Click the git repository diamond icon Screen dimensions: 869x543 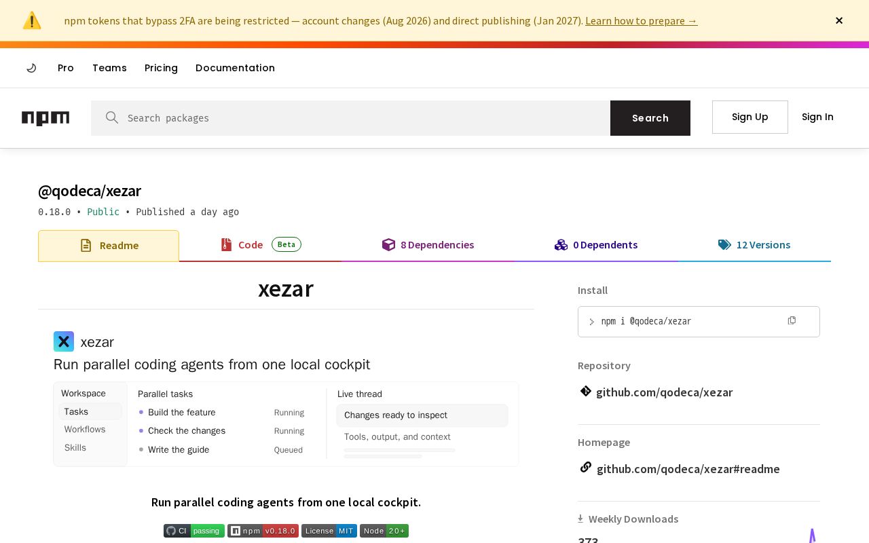(586, 391)
